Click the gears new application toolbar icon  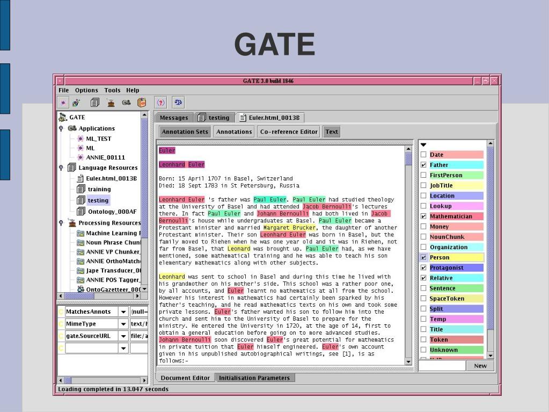[x=127, y=103]
